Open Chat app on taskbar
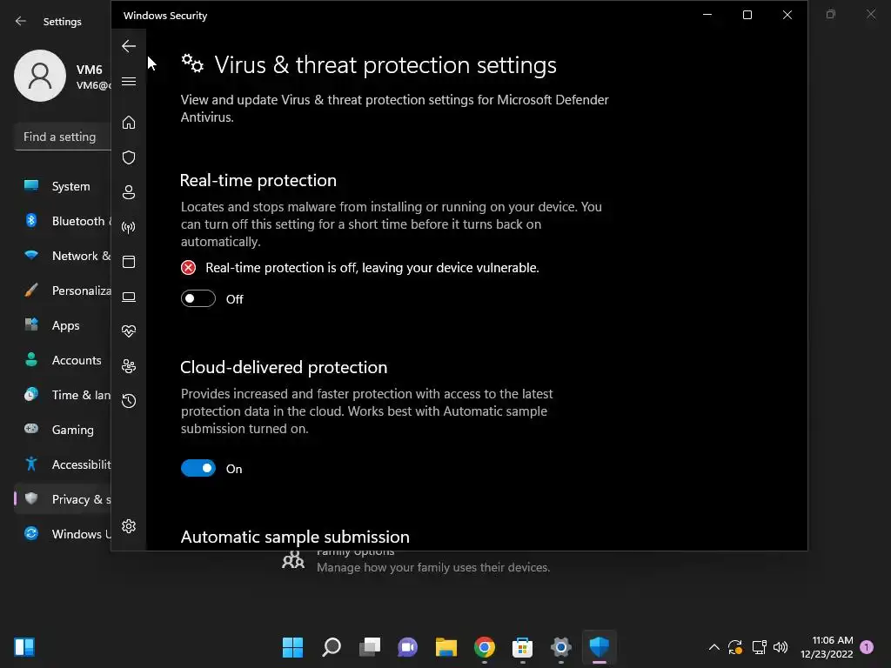Screen dimensions: 891x668 [x=407, y=647]
